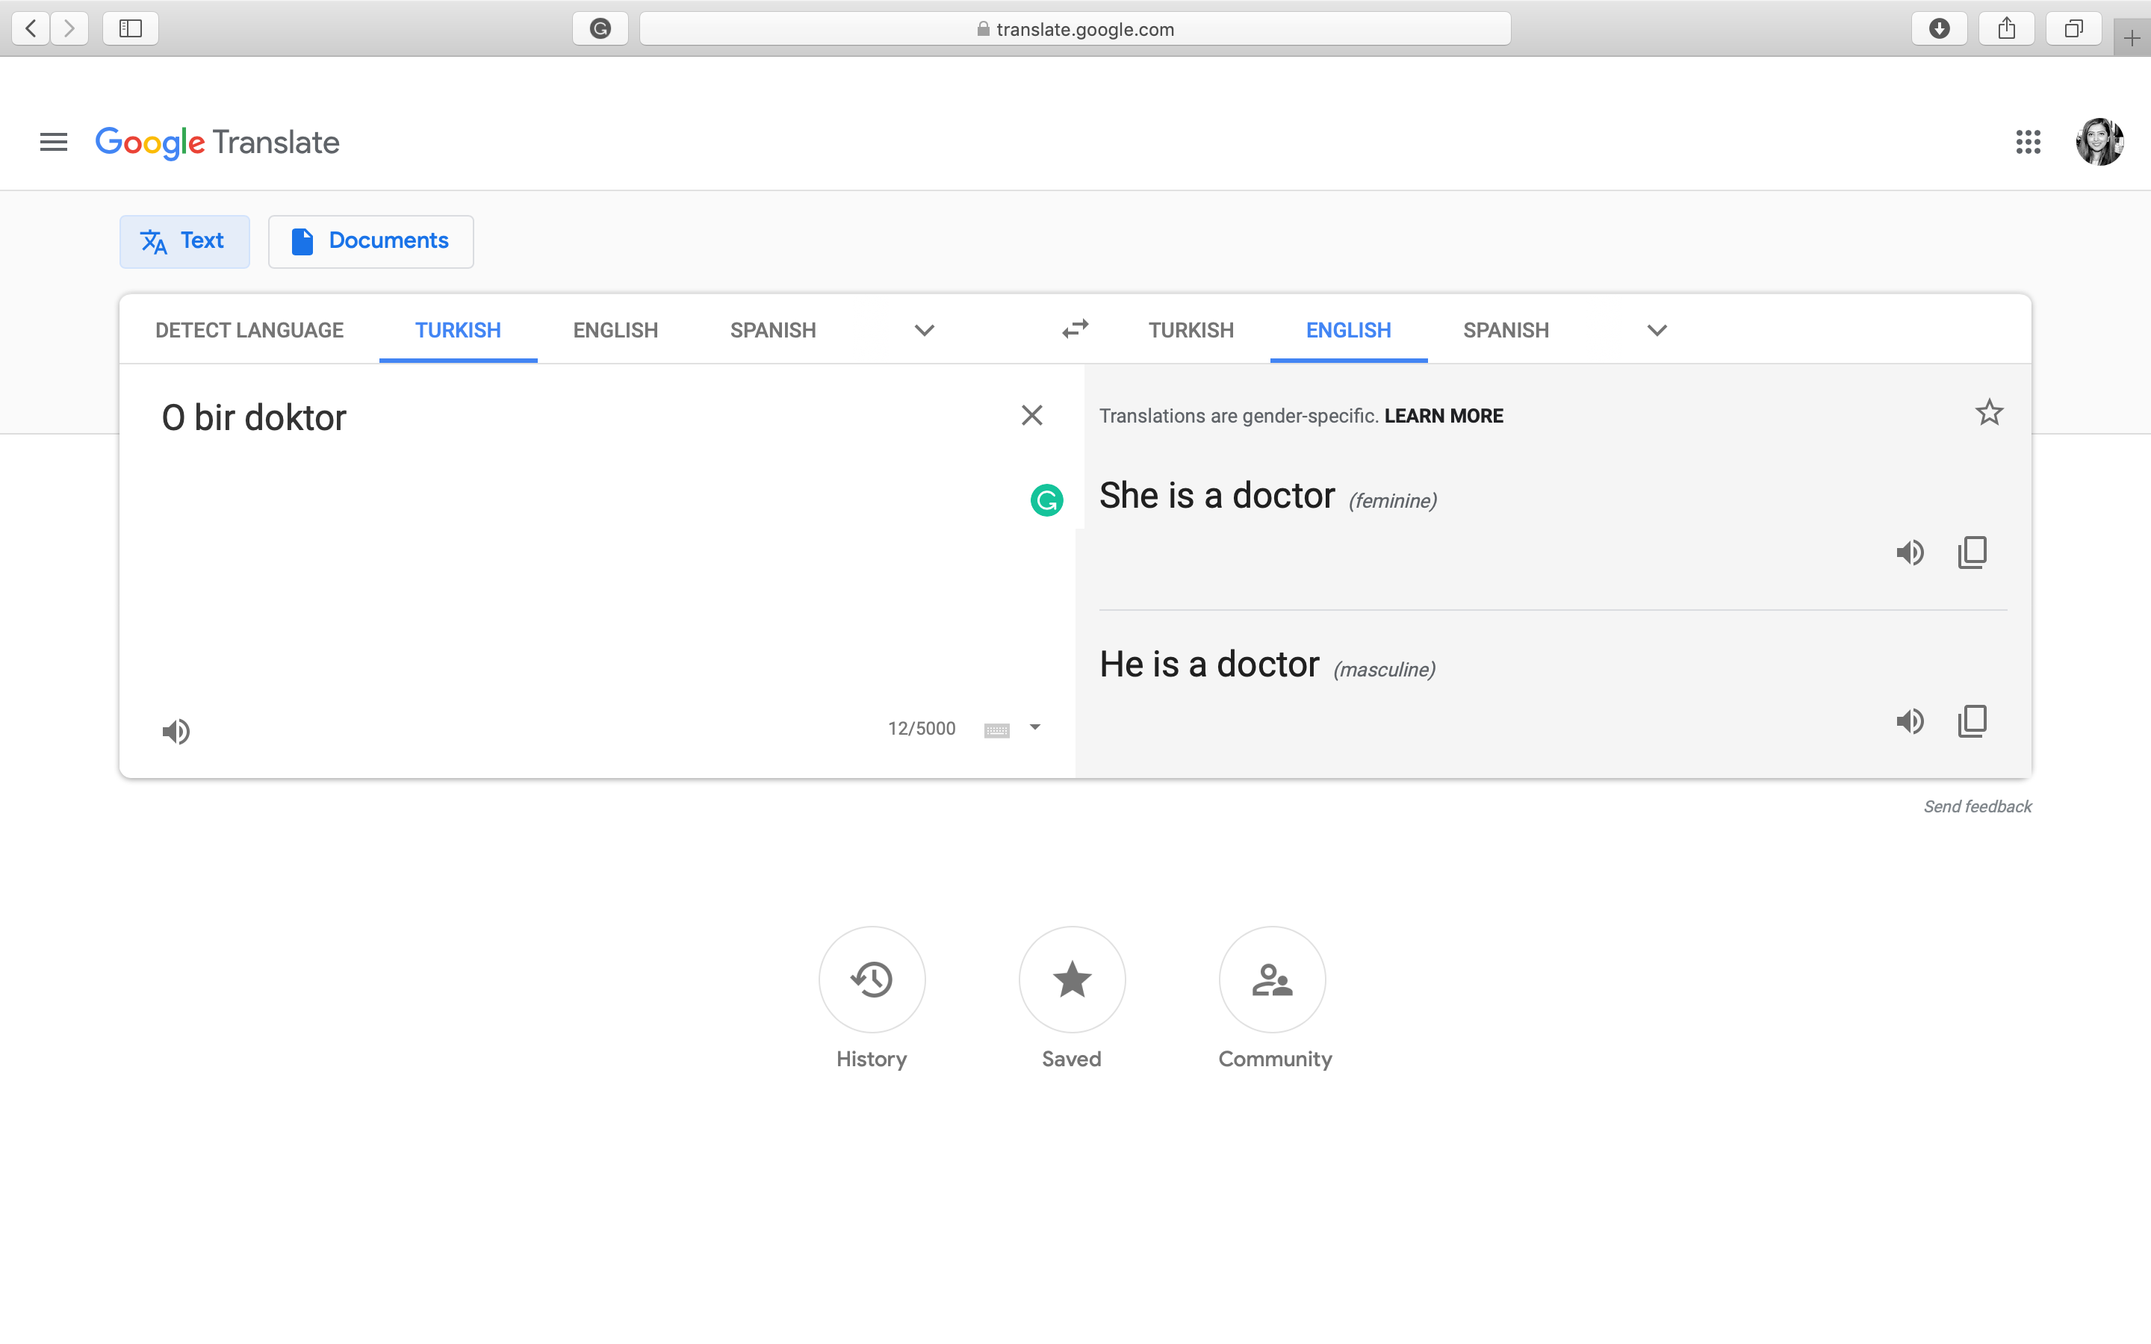Click the Grammarly icon in text box
Screen dimensions: 2151x1344
(x=1046, y=500)
